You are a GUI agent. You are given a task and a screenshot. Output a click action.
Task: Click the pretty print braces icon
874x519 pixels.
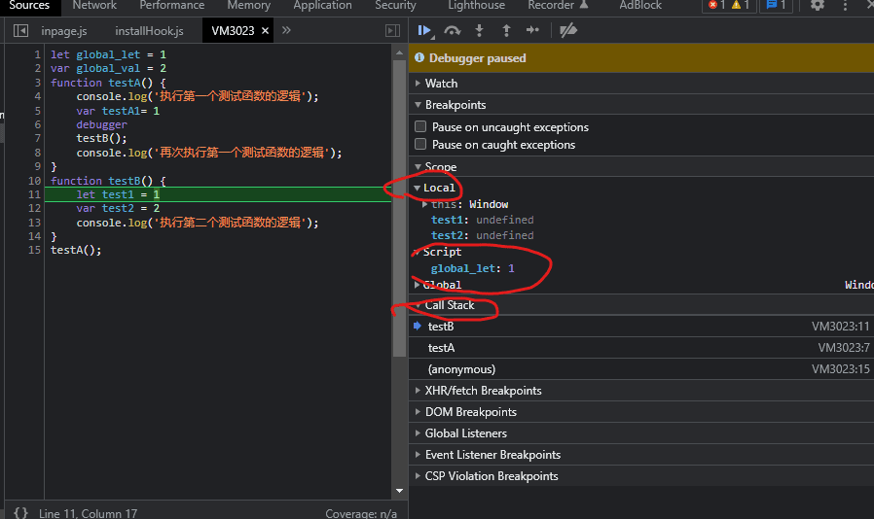point(20,512)
